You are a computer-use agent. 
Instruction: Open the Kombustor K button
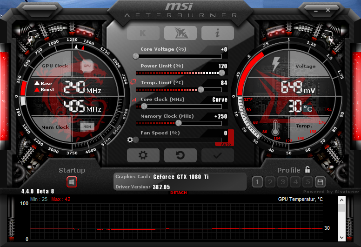pos(143,33)
